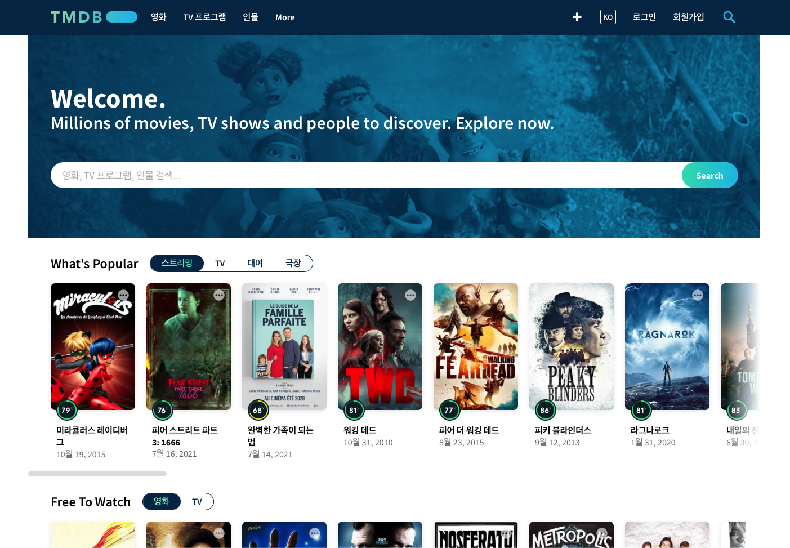Open the TV 프로그램 menu
Image resolution: width=790 pixels, height=548 pixels.
tap(205, 17)
